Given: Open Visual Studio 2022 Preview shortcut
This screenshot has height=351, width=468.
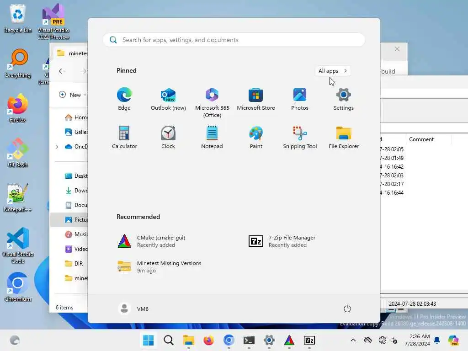Looking at the screenshot, I should tap(53, 21).
